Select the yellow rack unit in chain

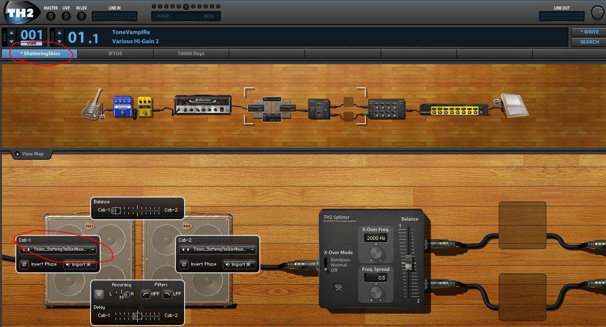[x=454, y=109]
